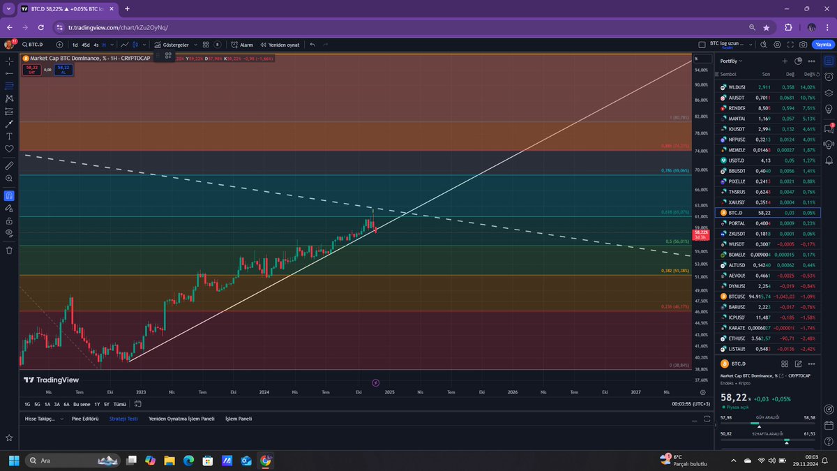Select the text annotation tool
The image size is (837, 471).
[x=9, y=136]
